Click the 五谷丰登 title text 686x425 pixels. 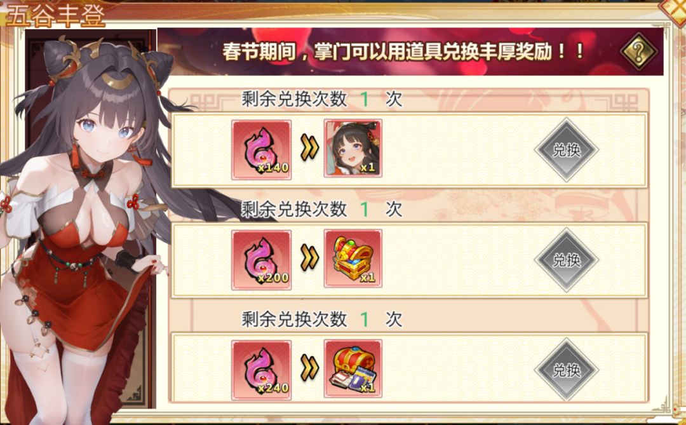pos(56,16)
